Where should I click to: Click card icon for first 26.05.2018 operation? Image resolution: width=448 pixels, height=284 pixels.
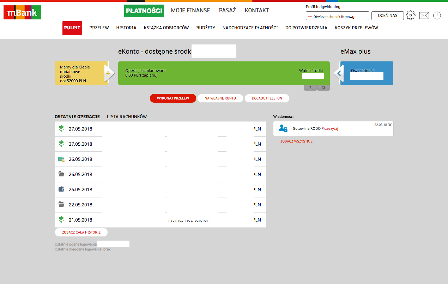click(61, 159)
